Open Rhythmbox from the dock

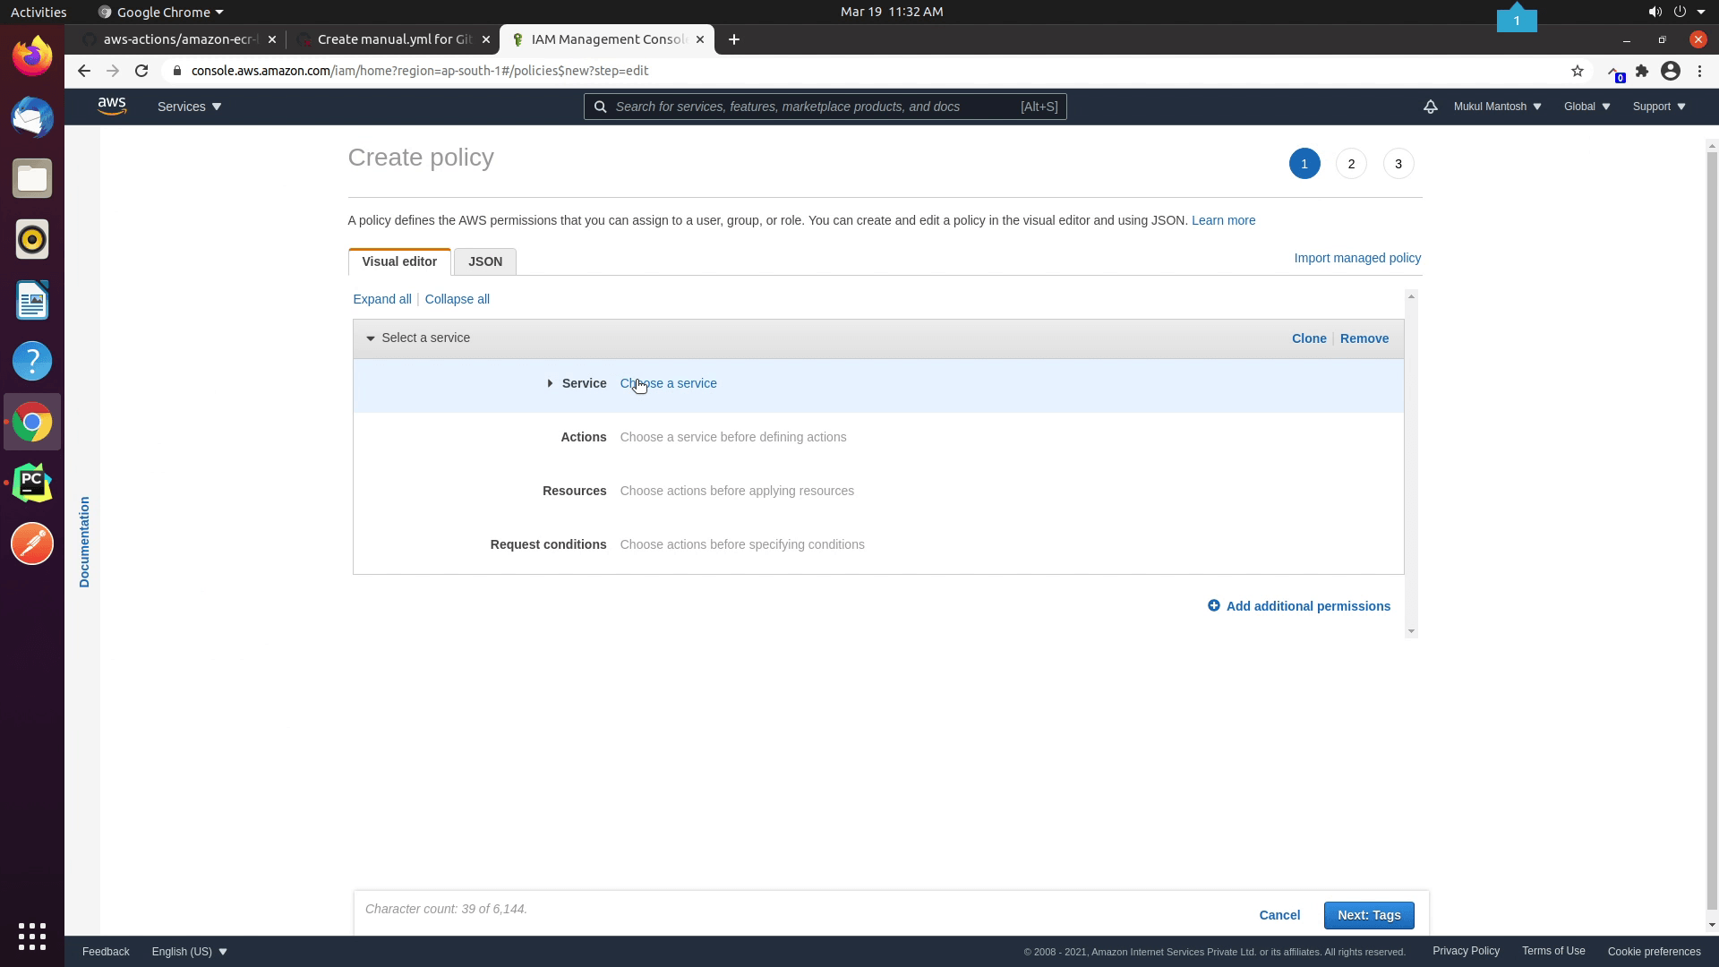[31, 239]
